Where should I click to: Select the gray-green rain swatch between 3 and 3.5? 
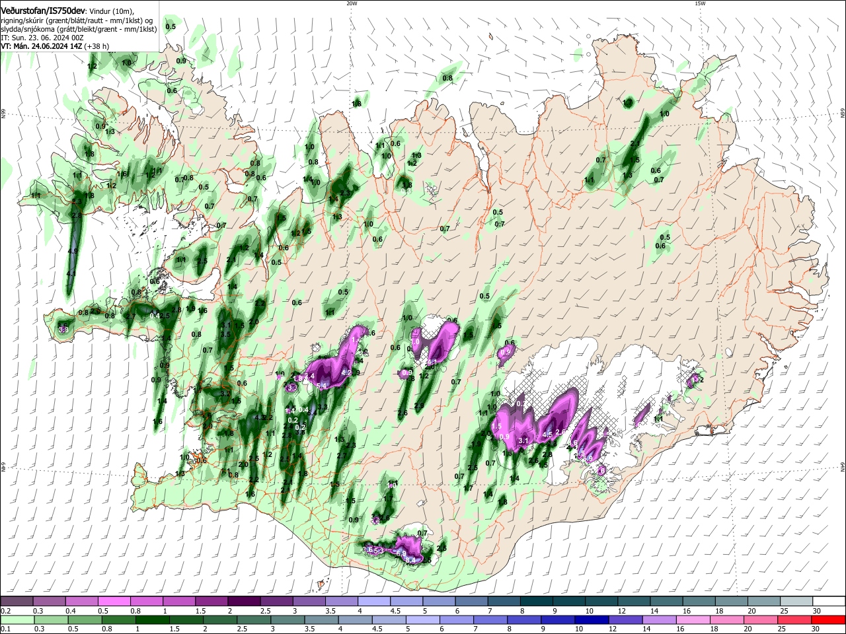coord(288,619)
